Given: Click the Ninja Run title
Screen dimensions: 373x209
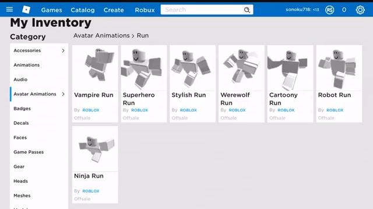Looking at the screenshot, I should pos(89,176).
